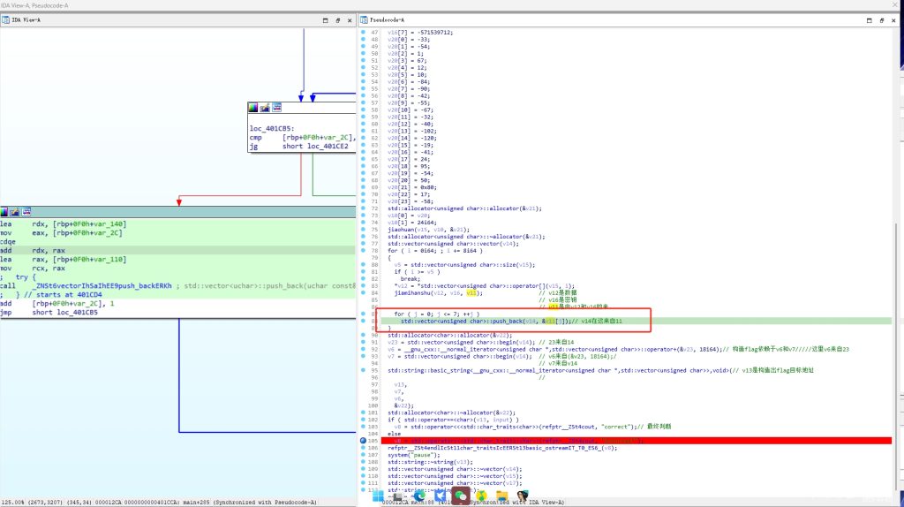Click the Pseudocode-A panel title icon

(364, 20)
